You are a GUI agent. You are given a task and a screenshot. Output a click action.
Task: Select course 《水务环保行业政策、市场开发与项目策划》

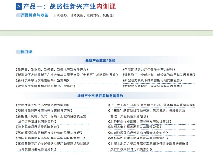(140, 122)
